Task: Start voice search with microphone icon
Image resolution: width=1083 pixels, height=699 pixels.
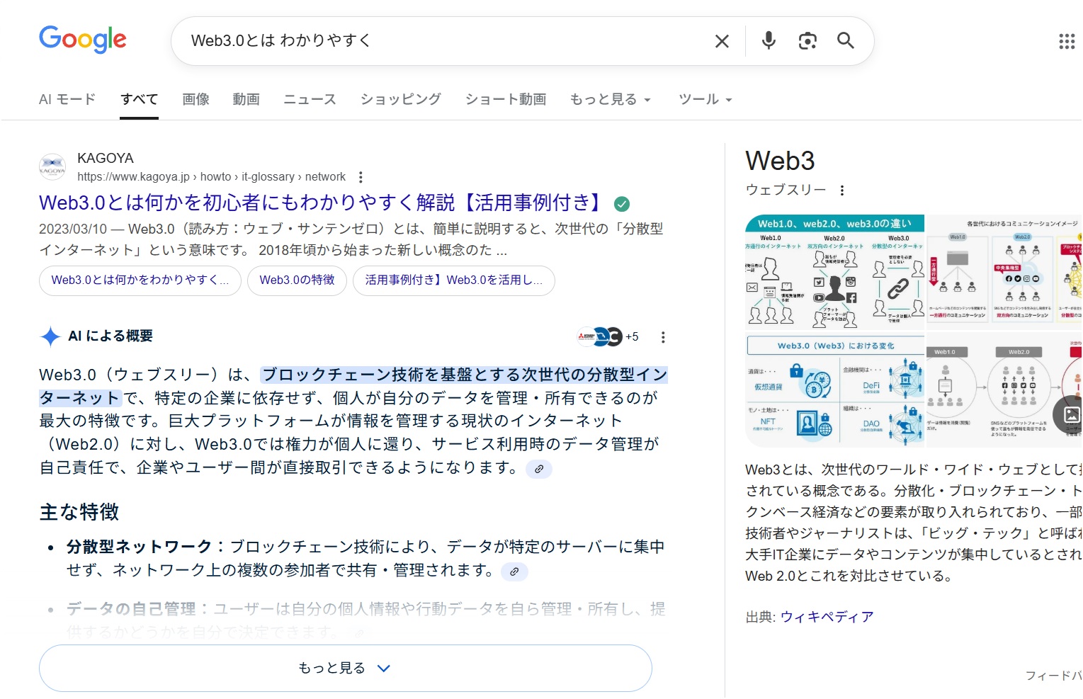Action: tap(769, 40)
